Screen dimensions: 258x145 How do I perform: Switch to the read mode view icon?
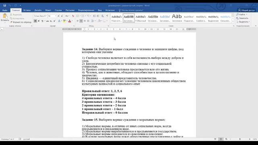(x=215, y=139)
